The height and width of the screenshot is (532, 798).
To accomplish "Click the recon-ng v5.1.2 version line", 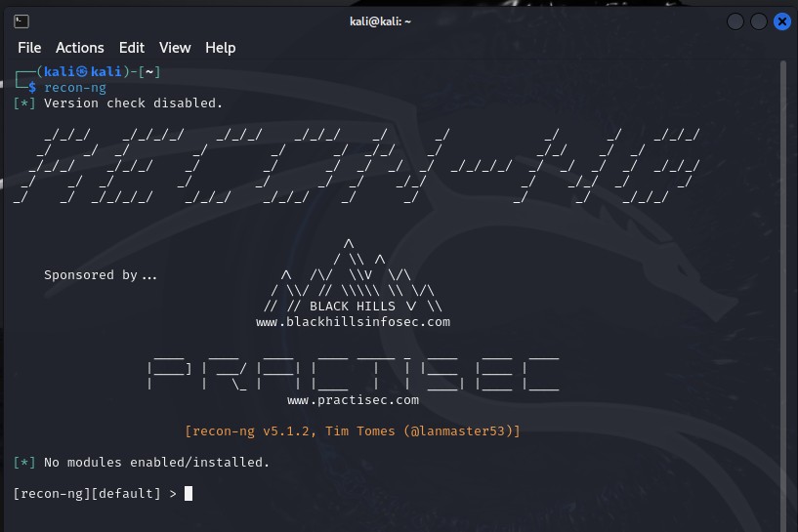I will [353, 431].
